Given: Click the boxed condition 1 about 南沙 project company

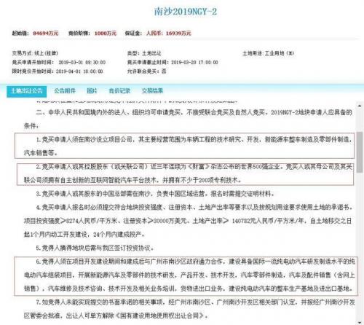Looking at the screenshot, I should 185,146.
